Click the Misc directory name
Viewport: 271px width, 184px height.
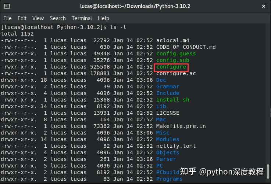click(x=163, y=133)
